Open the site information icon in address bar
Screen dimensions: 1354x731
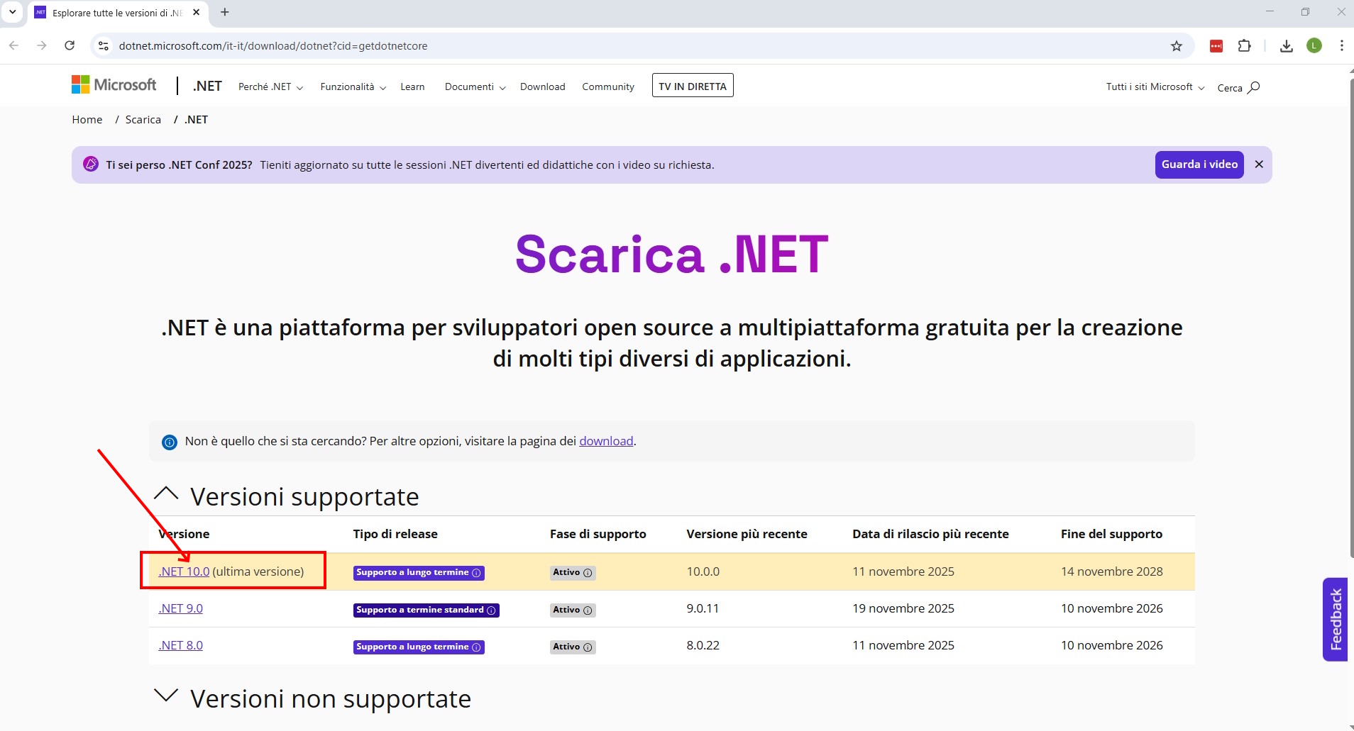104,46
